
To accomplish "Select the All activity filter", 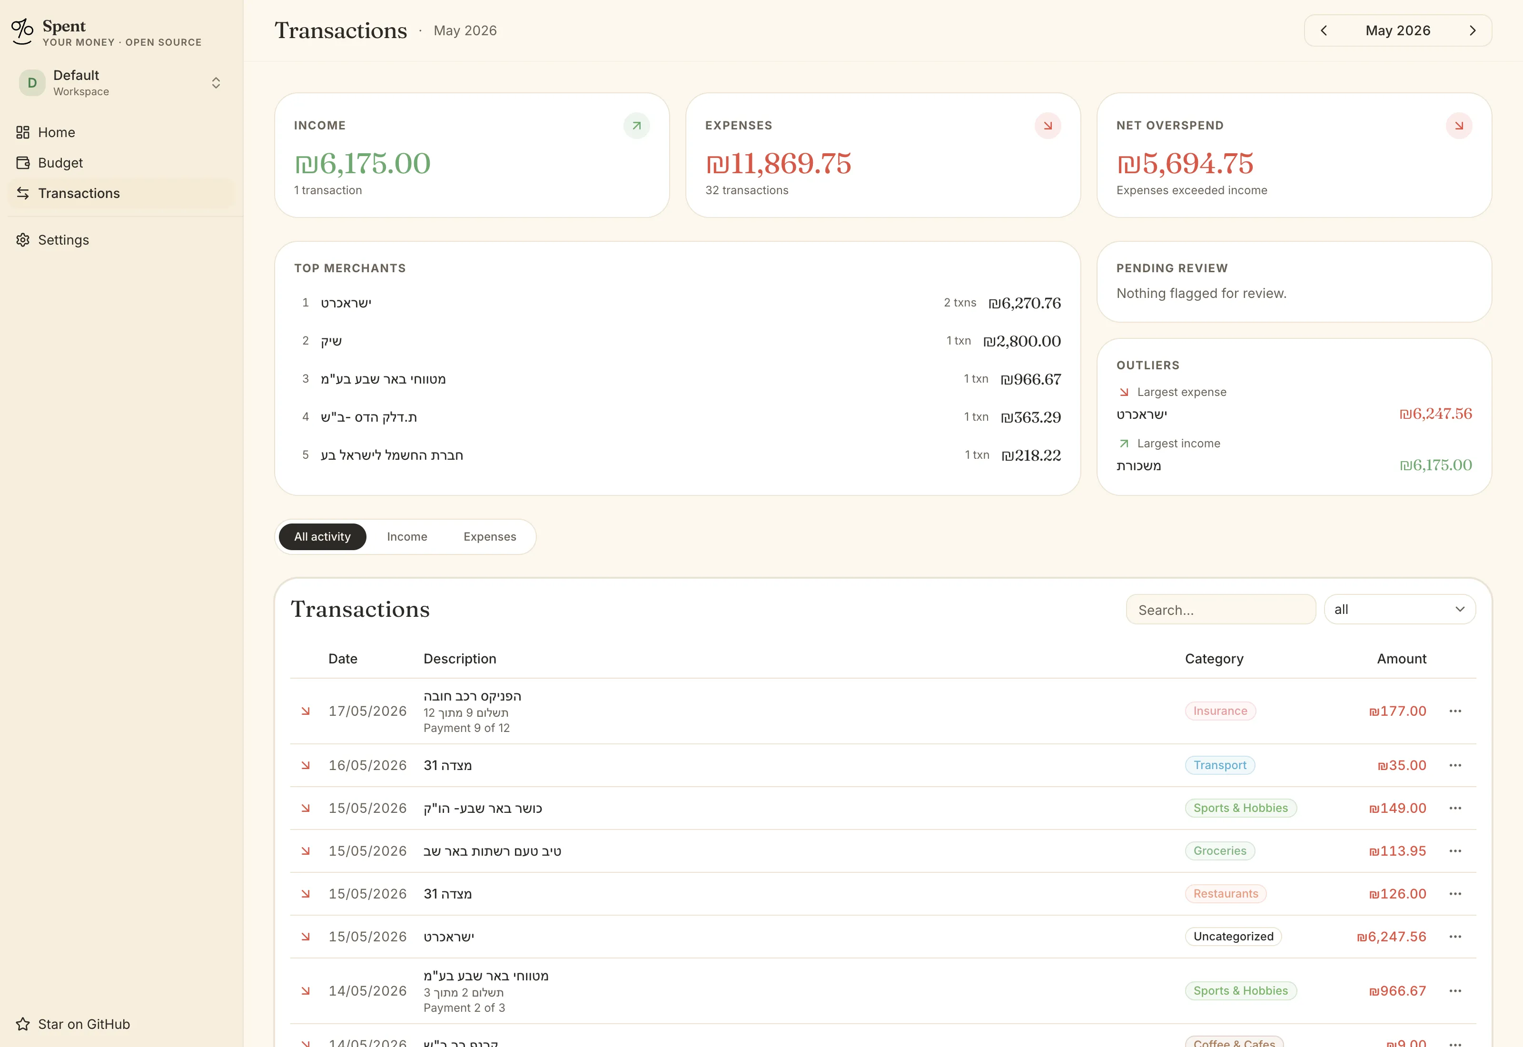I will [x=322, y=537].
